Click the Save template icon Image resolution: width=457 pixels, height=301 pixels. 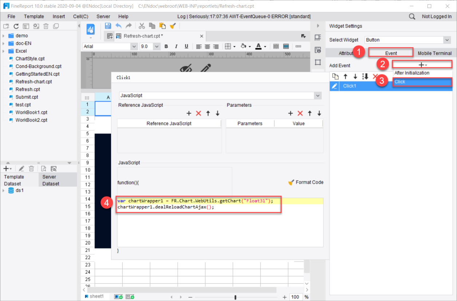[108, 26]
